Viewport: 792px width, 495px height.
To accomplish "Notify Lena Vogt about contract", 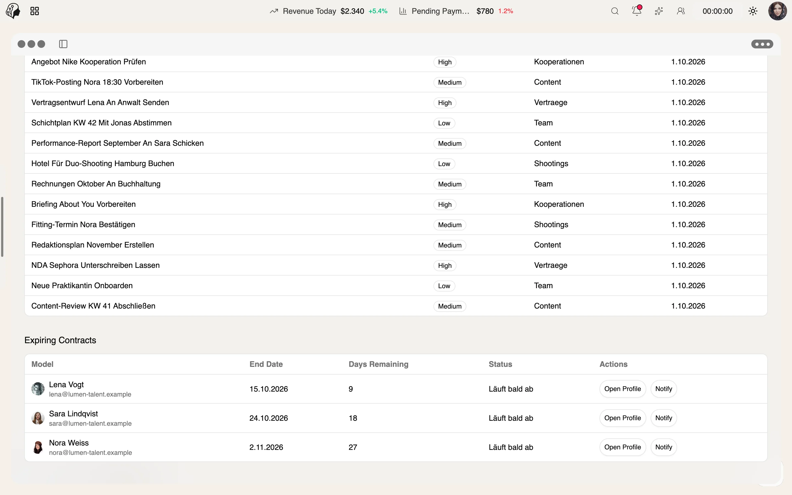I will click(664, 389).
